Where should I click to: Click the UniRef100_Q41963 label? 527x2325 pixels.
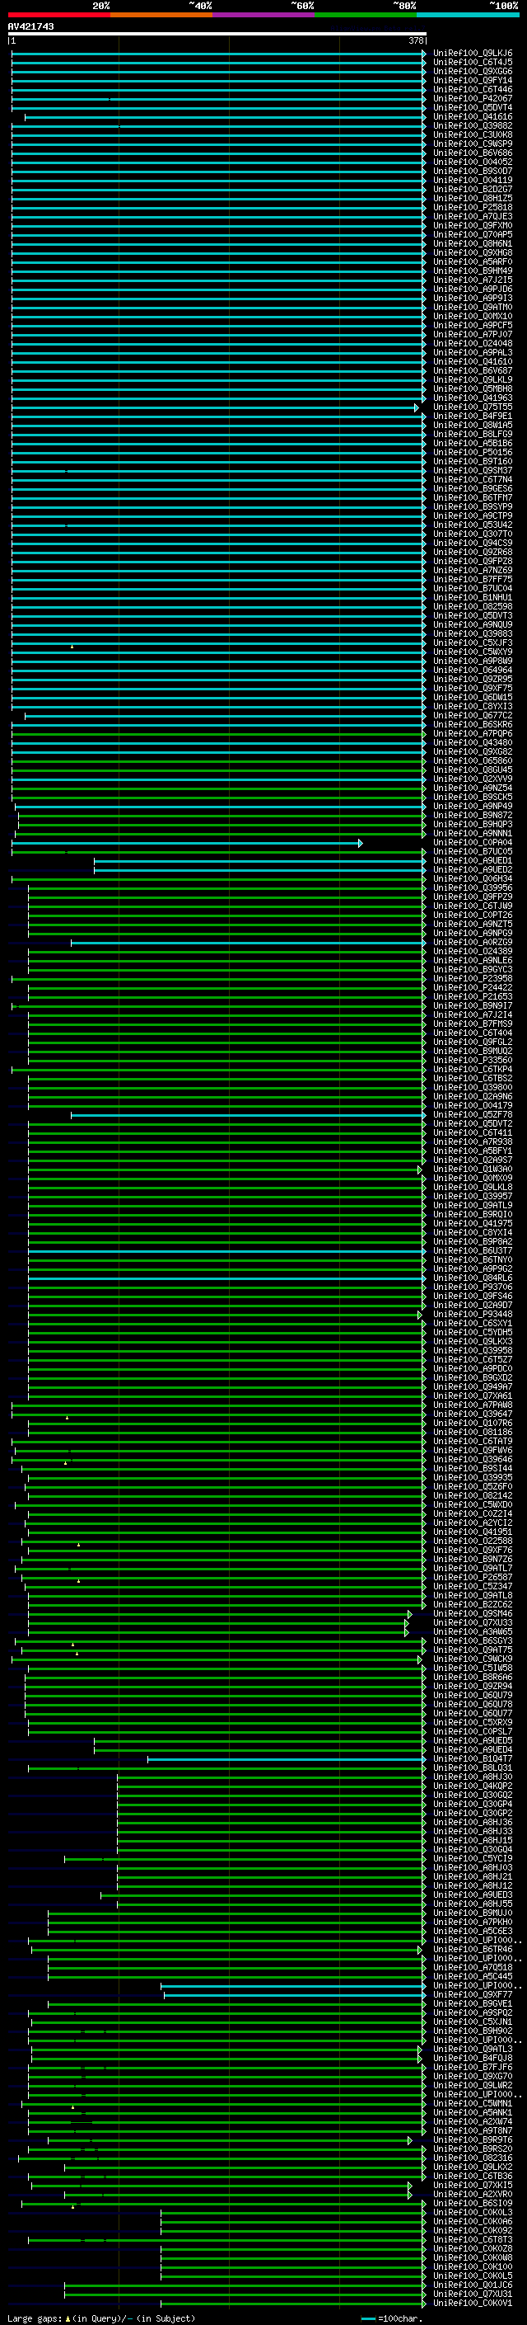[473, 398]
